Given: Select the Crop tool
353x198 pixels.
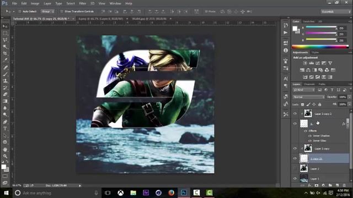Looking at the screenshot, I should 5,53.
